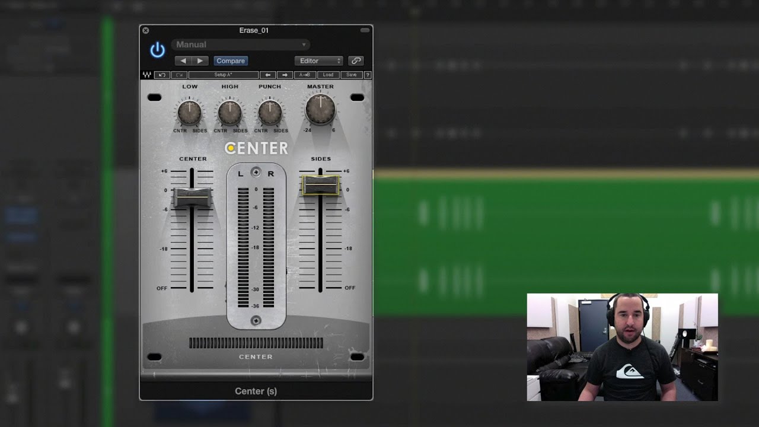
Task: Click the Sides fader handle
Action: point(321,185)
